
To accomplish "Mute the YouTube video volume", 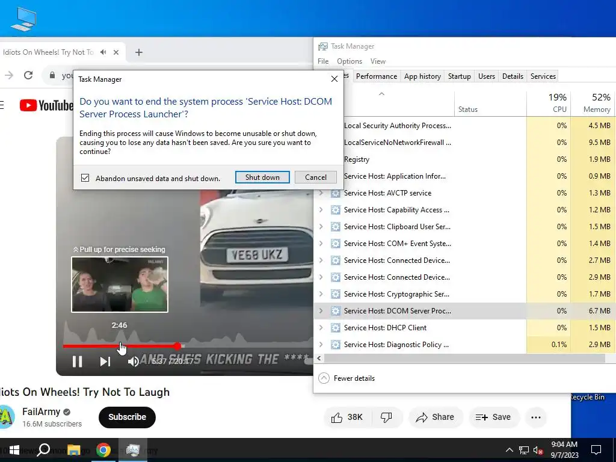I will 133,361.
